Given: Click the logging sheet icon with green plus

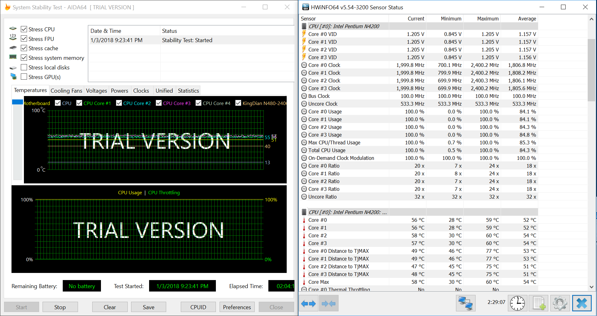Looking at the screenshot, I should click(539, 303).
